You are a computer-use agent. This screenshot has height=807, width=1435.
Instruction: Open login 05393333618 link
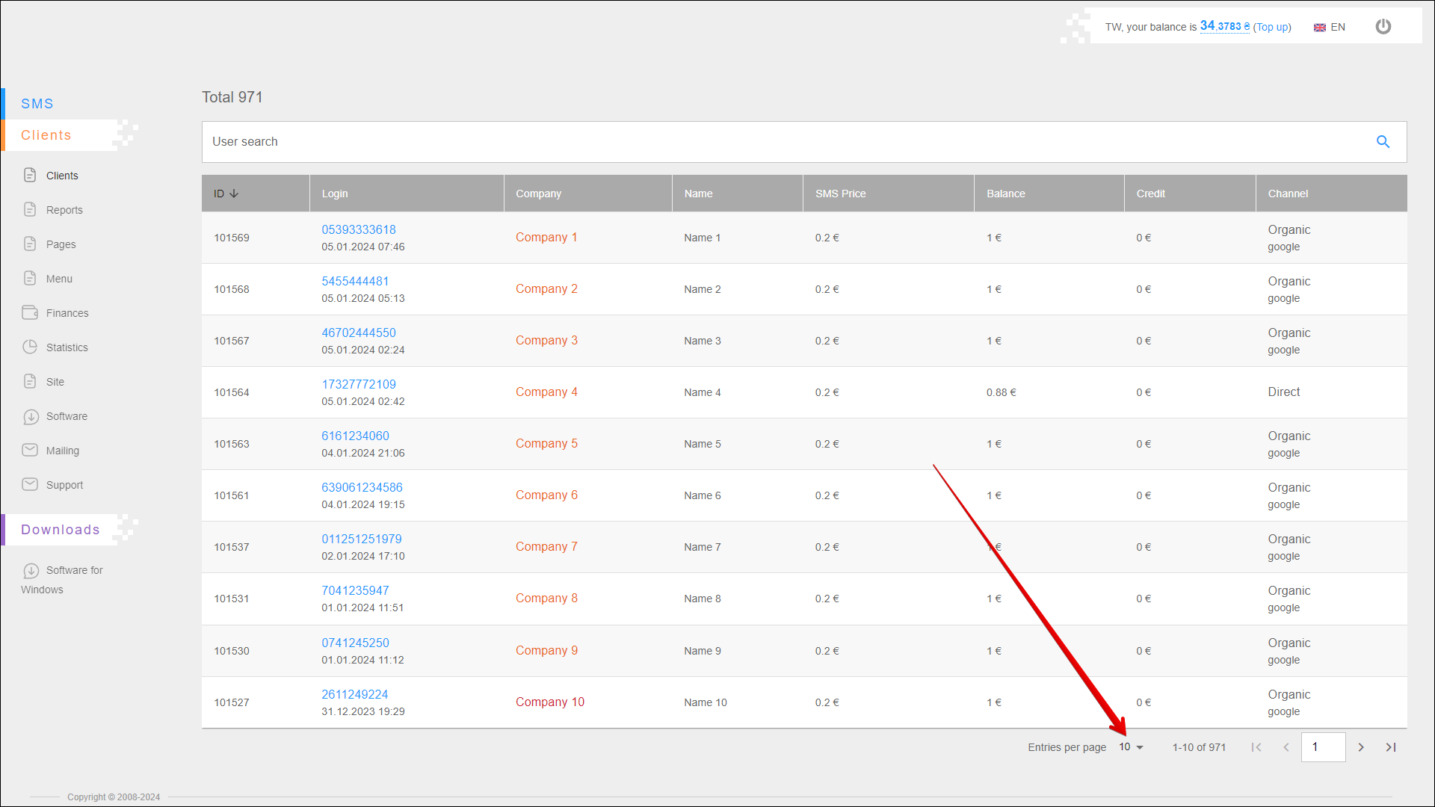point(359,230)
